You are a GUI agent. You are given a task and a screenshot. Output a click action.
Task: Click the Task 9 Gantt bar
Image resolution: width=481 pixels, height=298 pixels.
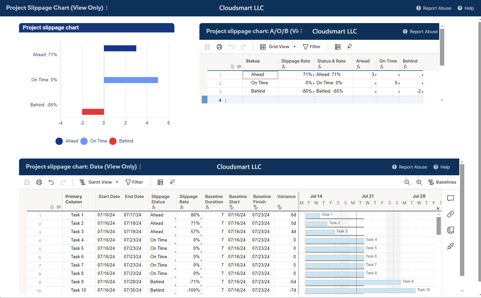[x=353, y=282]
